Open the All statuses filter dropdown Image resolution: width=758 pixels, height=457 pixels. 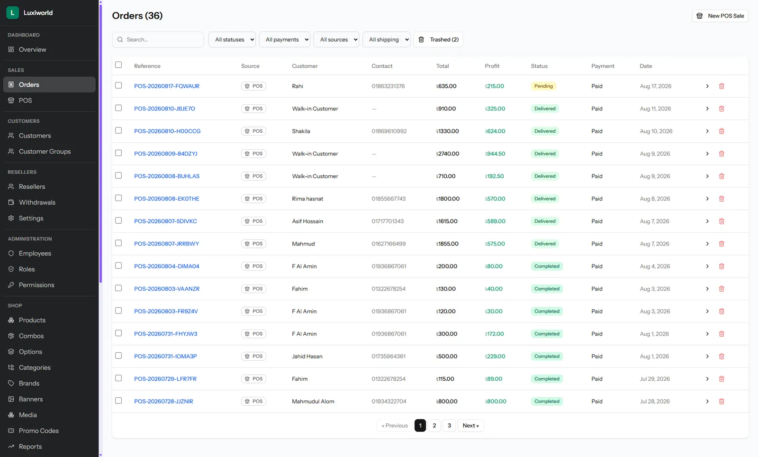232,40
